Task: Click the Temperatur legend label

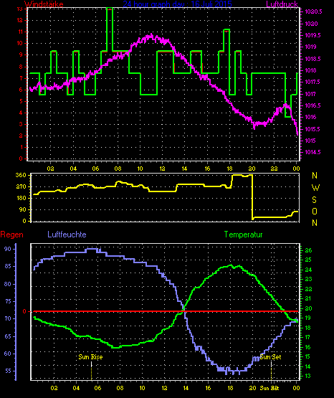Action: point(243,234)
